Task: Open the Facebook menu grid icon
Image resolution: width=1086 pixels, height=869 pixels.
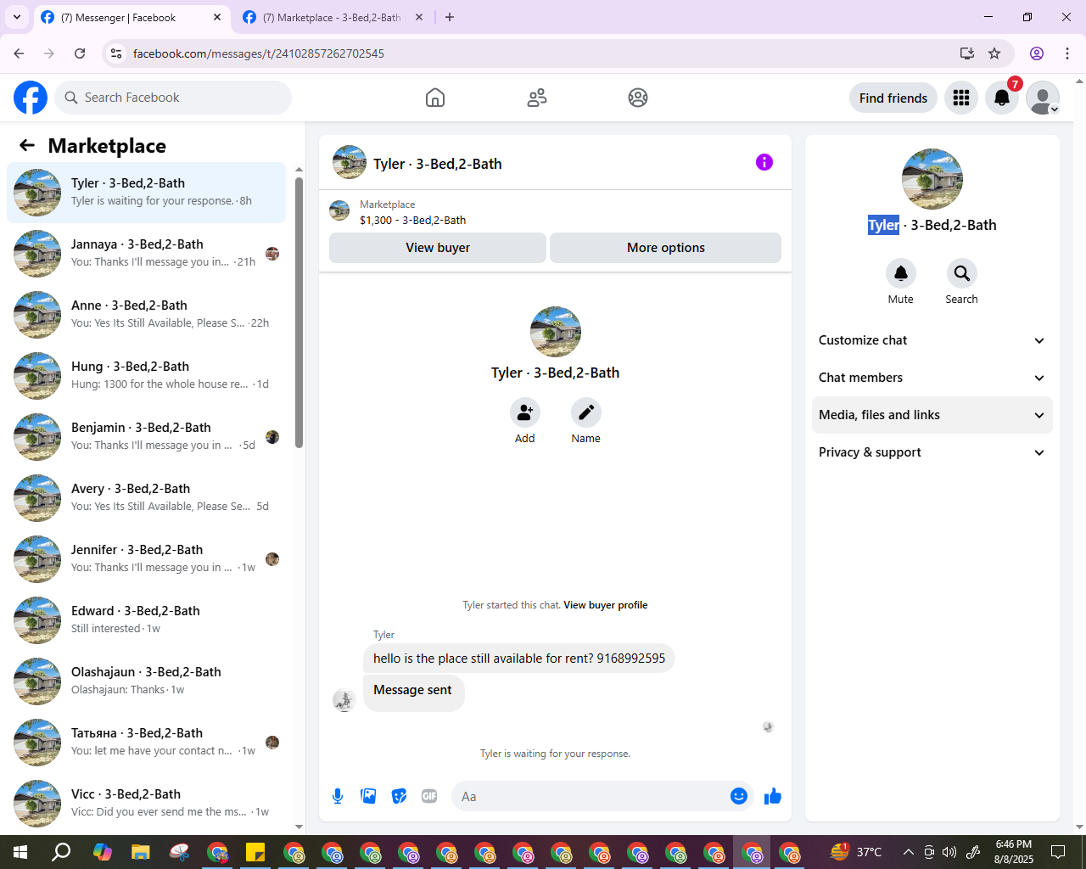Action: pos(961,98)
